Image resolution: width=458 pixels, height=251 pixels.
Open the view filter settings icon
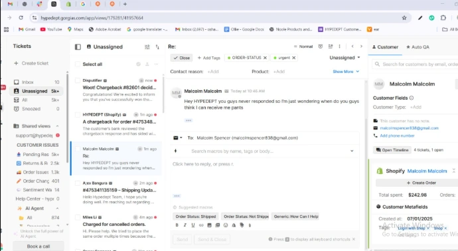tap(147, 46)
